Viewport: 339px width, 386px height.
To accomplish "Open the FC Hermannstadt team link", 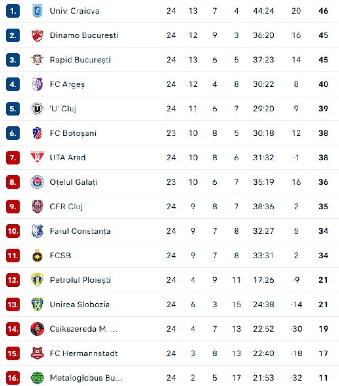I will pos(84,353).
